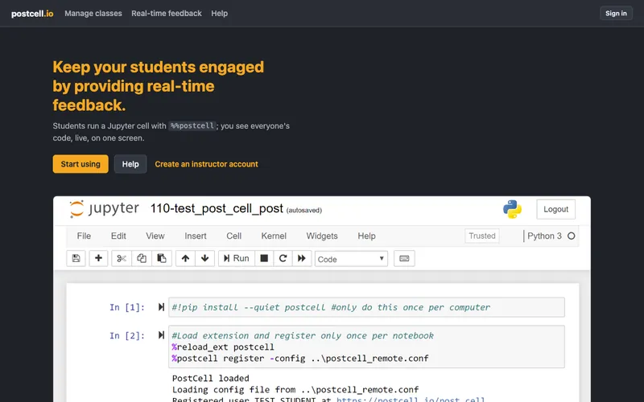Click the Sign in button
644x402 pixels.
tap(616, 14)
